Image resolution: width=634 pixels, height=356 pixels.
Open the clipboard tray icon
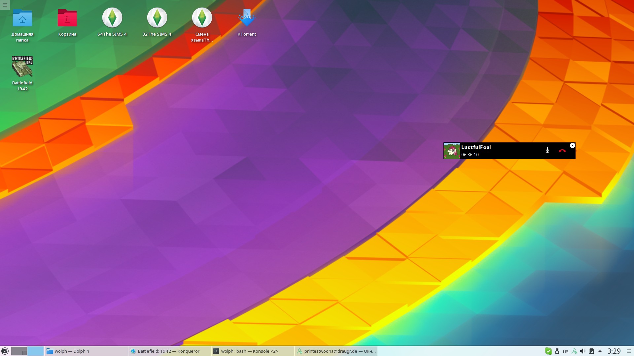(x=591, y=351)
